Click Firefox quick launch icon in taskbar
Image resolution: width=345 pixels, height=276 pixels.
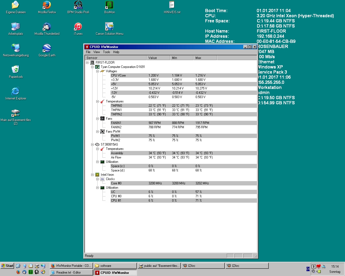(18, 272)
